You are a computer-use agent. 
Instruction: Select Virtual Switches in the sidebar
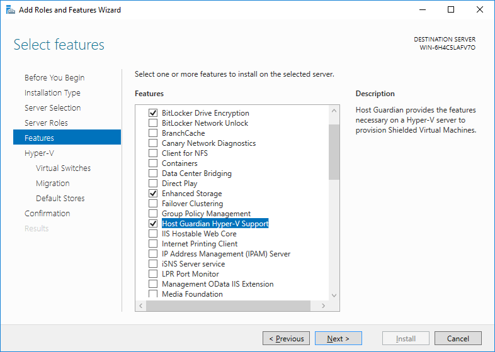click(x=63, y=168)
